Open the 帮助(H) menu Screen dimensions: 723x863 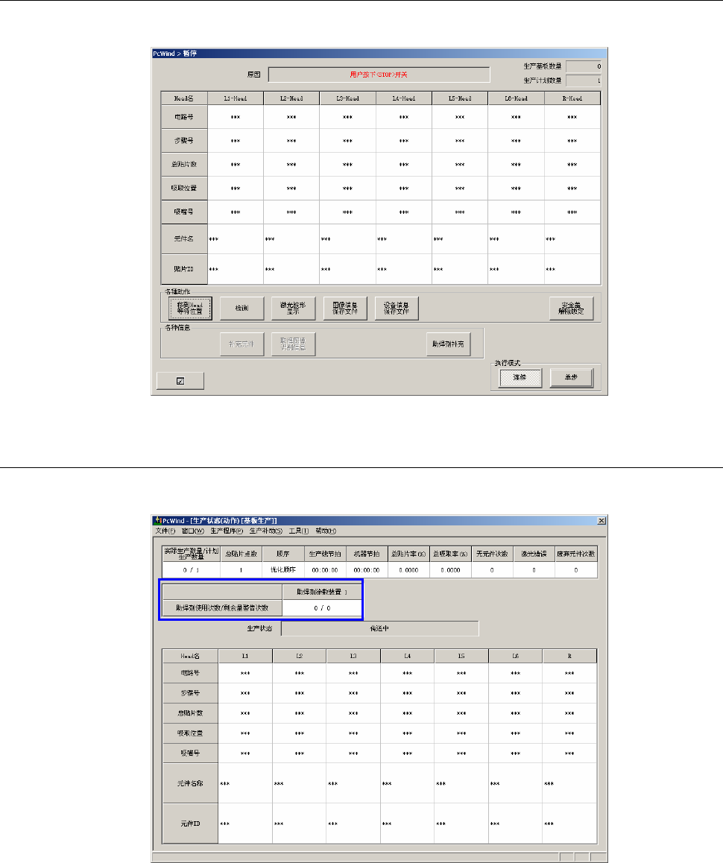point(326,531)
